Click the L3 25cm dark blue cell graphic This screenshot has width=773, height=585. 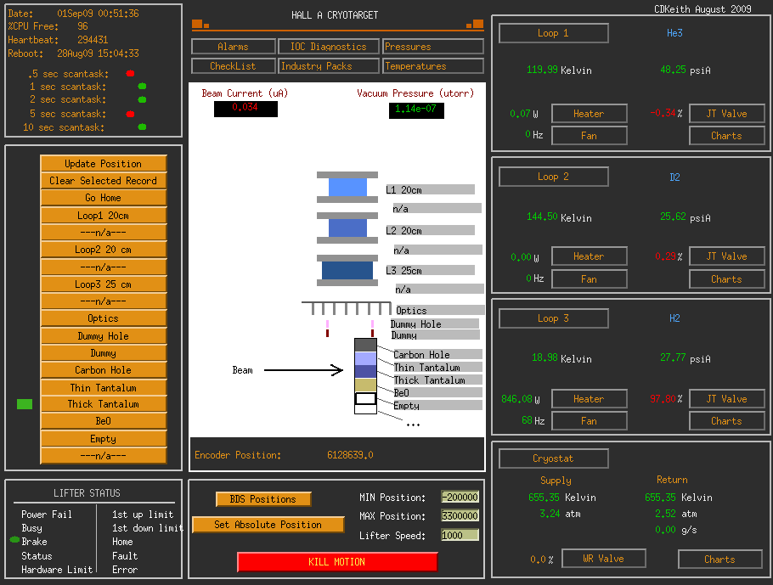(347, 271)
